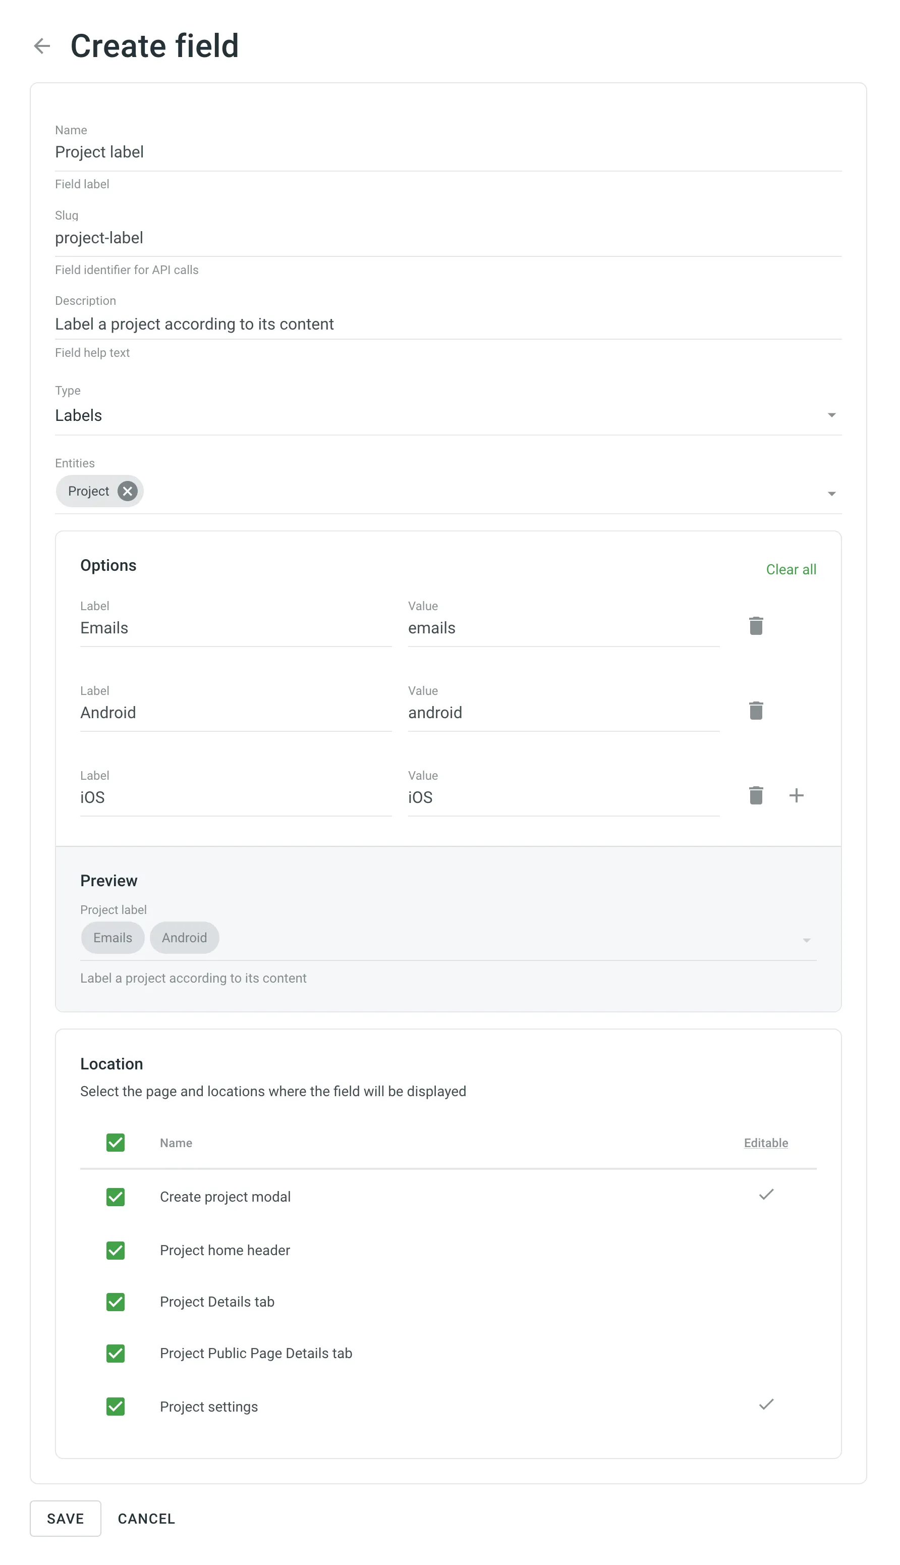This screenshot has height=1565, width=900.
Task: Expand the Entities dropdown arrow
Action: coord(831,494)
